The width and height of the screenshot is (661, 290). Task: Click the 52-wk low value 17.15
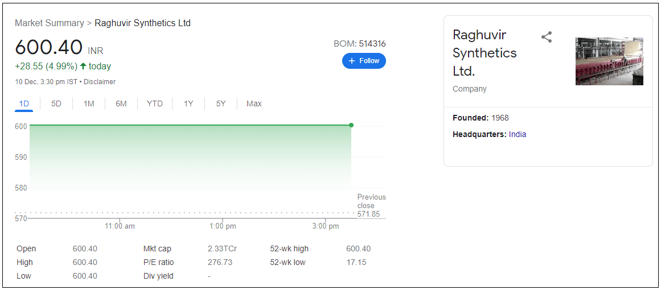click(356, 262)
